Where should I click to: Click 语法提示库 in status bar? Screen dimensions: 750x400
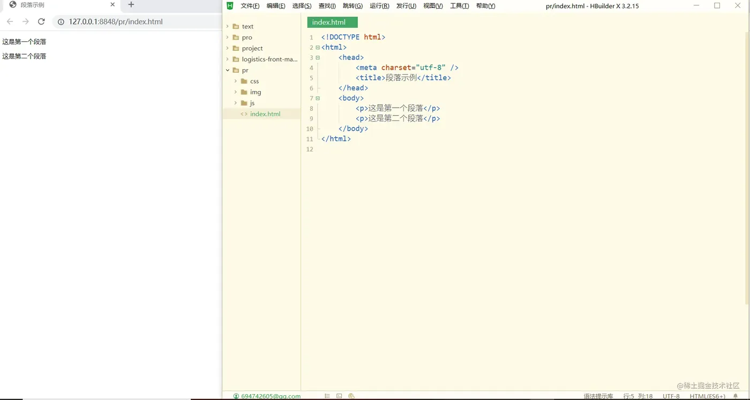tap(598, 396)
